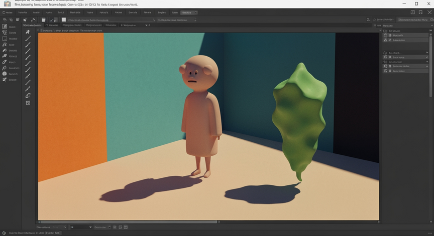Expand the chevron on the third group header
The width and height of the screenshot is (434, 236).
pyautogui.click(x=427, y=62)
